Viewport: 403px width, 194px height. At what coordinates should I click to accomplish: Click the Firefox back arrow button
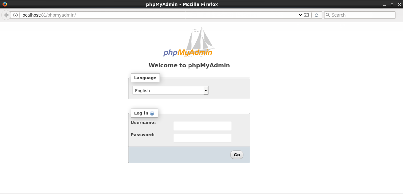(6, 15)
